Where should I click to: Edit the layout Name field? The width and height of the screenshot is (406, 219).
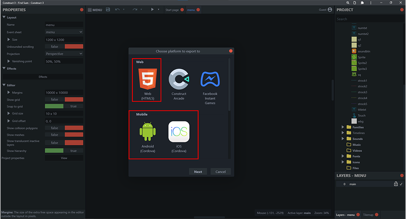point(64,25)
